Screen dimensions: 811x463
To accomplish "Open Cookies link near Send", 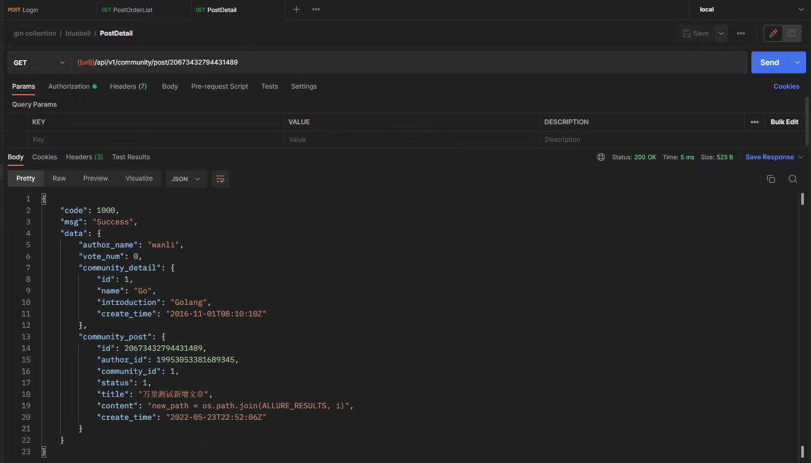I will 786,86.
